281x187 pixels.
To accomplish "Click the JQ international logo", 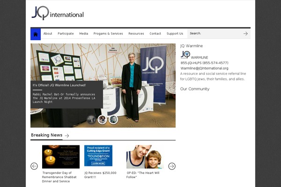I will pos(58,13).
